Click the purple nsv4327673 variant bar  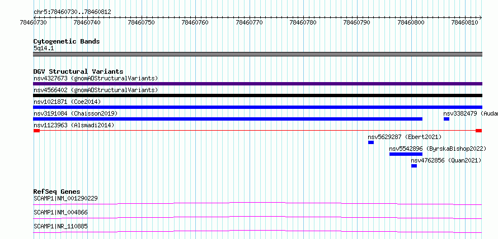pyautogui.click(x=257, y=84)
